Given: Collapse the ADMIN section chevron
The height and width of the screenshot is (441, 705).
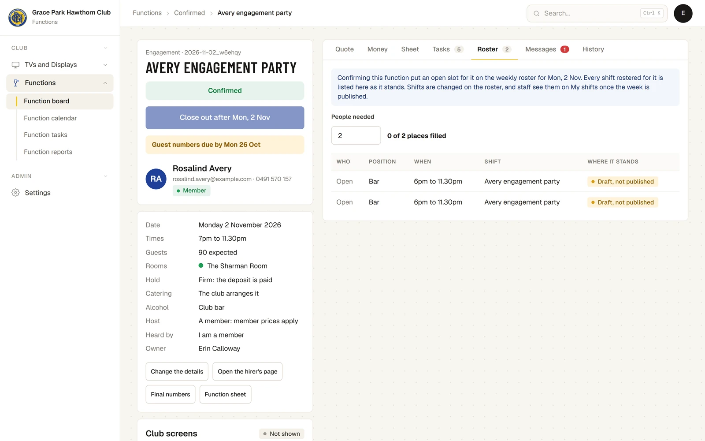Looking at the screenshot, I should click(x=105, y=176).
